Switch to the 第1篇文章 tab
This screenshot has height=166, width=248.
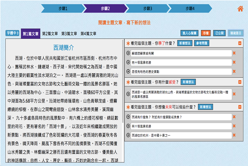point(30,34)
